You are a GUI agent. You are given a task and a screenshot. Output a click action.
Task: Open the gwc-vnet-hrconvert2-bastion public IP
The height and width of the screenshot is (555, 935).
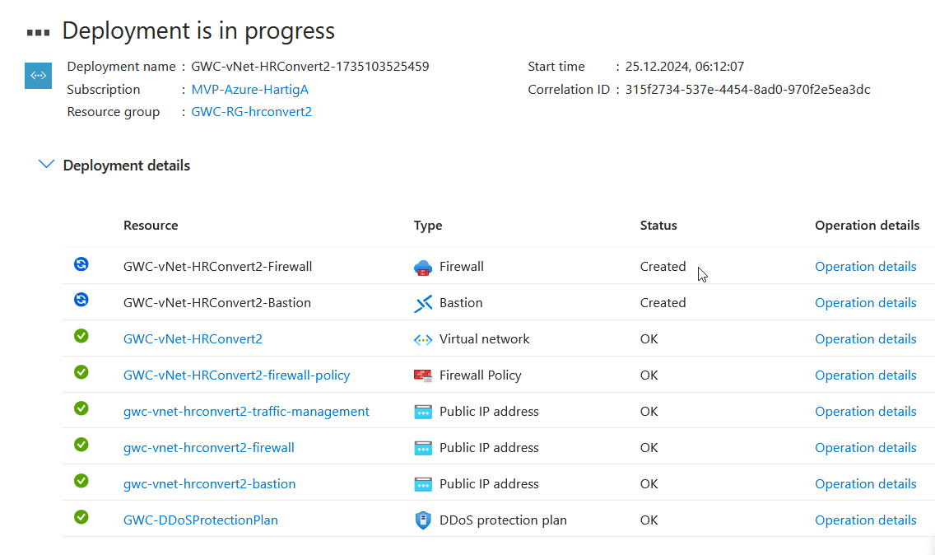(x=209, y=483)
